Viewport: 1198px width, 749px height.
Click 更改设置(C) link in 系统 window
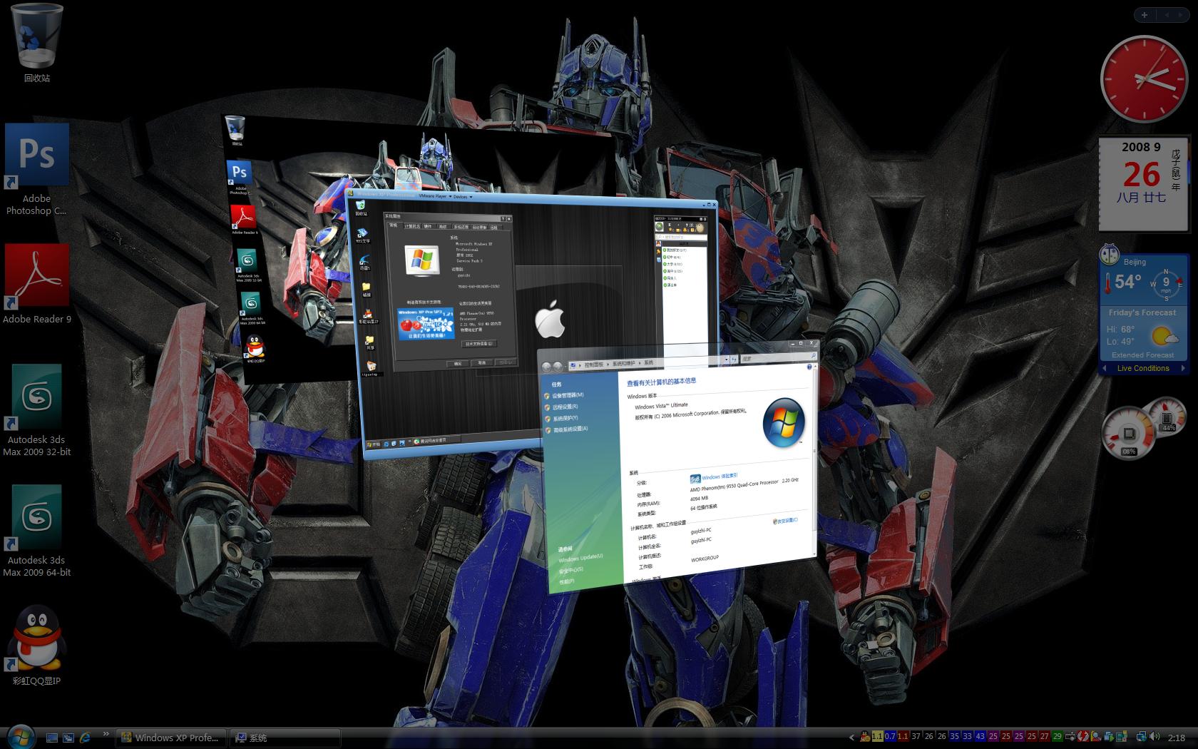pyautogui.click(x=787, y=520)
